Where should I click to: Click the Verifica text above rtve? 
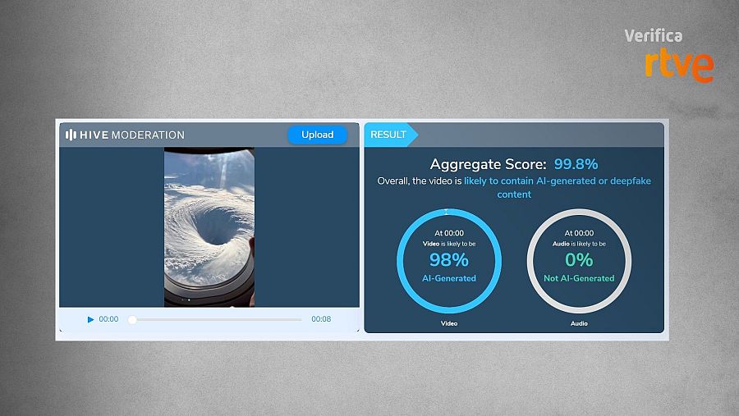653,35
